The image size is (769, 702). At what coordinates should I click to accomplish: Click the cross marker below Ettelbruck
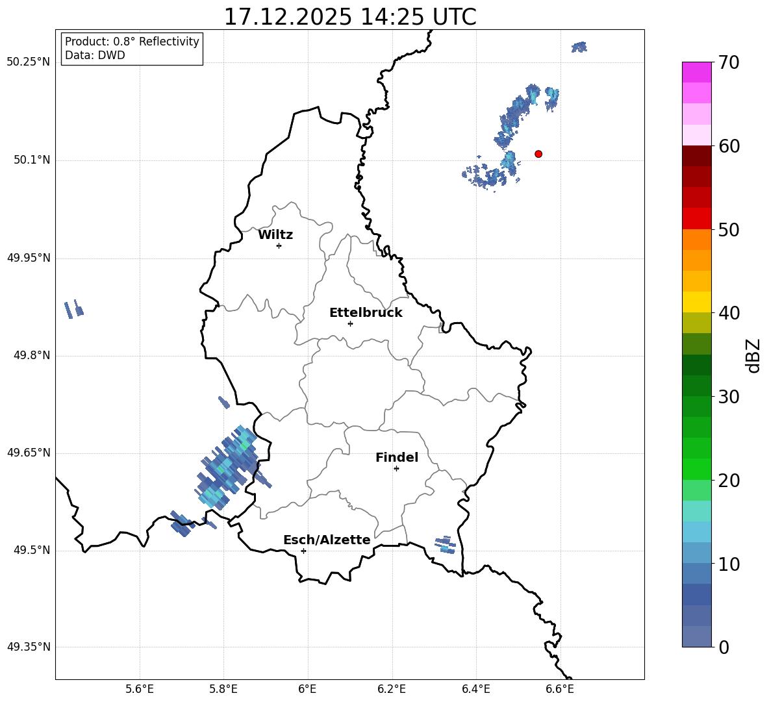pyautogui.click(x=350, y=323)
